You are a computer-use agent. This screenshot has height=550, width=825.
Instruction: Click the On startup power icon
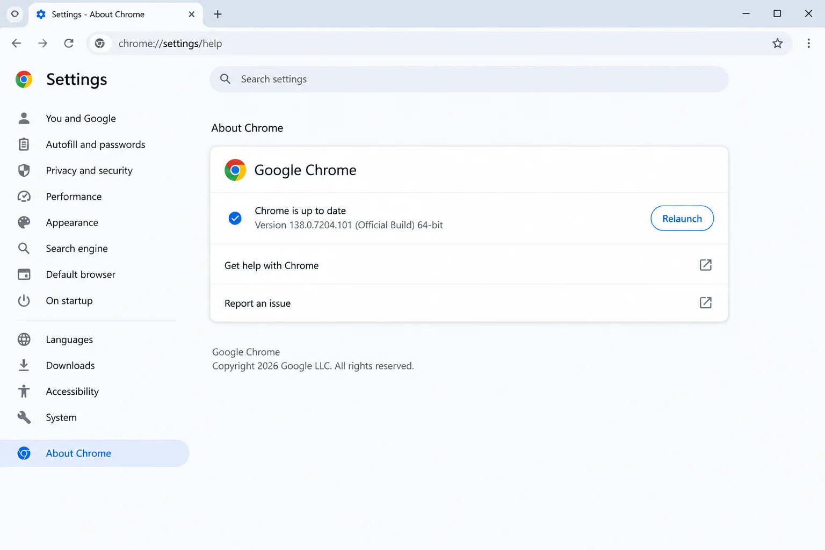tap(24, 300)
